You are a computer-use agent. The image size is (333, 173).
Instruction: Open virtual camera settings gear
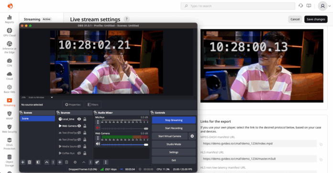point(192,136)
